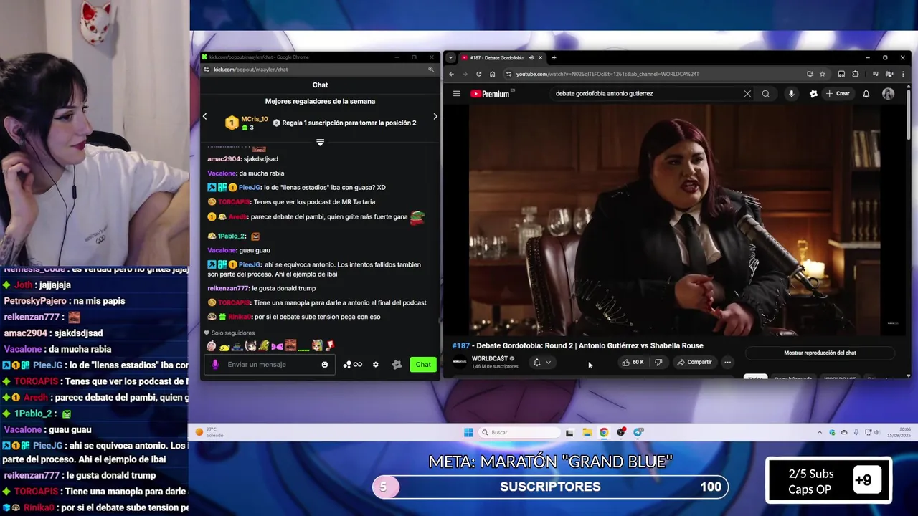Open emoji picker in Kick chat
The width and height of the screenshot is (918, 516).
[x=325, y=365]
